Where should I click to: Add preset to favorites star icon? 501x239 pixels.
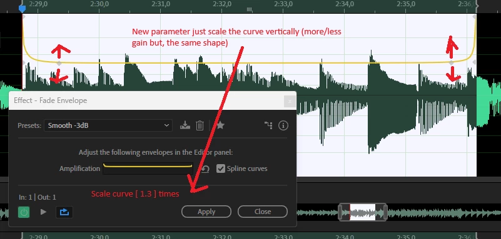220,125
